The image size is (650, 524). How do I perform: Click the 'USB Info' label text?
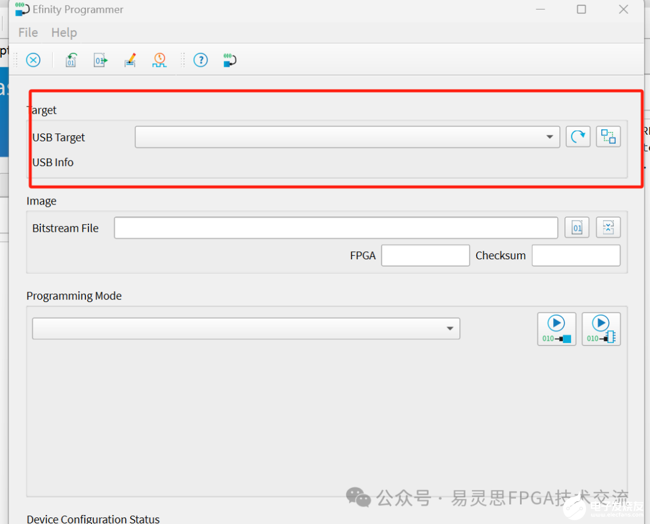click(x=53, y=162)
